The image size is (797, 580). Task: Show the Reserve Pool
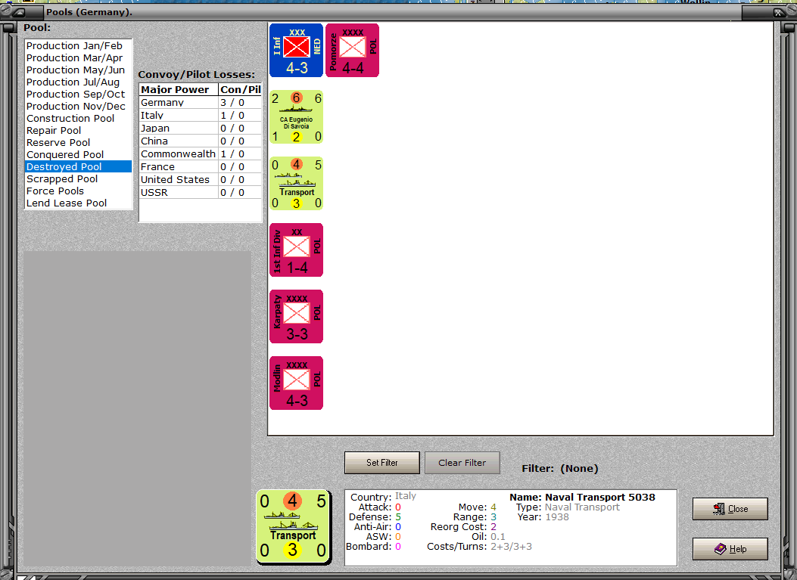(78, 143)
